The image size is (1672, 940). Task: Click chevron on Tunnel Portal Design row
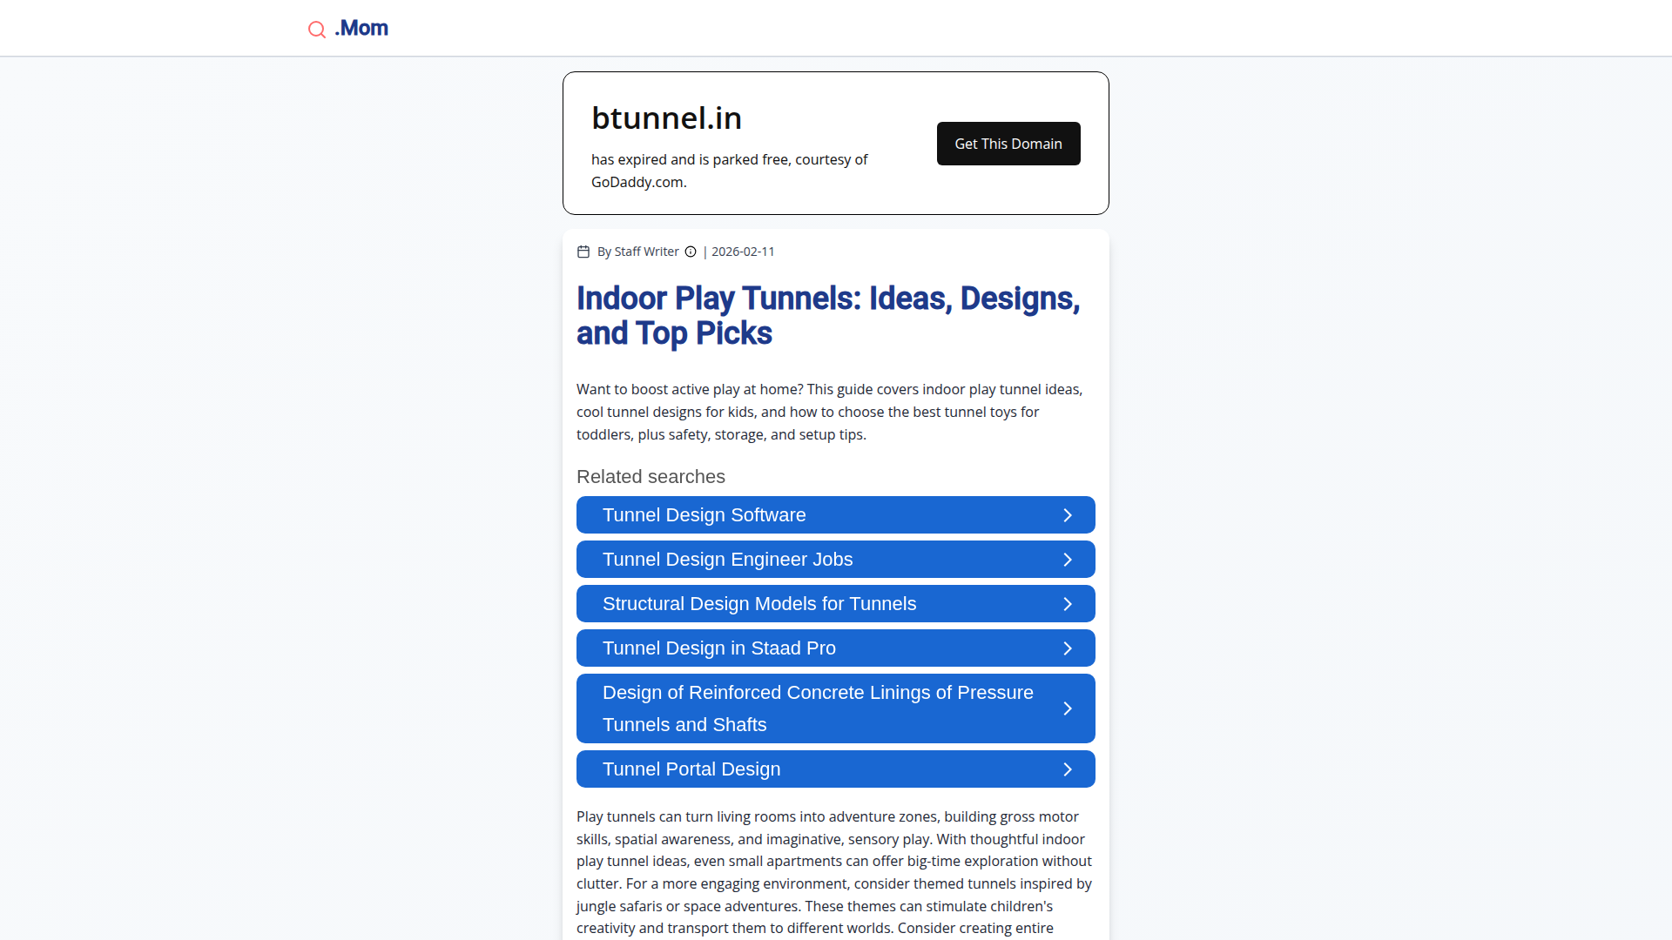[x=1068, y=769]
